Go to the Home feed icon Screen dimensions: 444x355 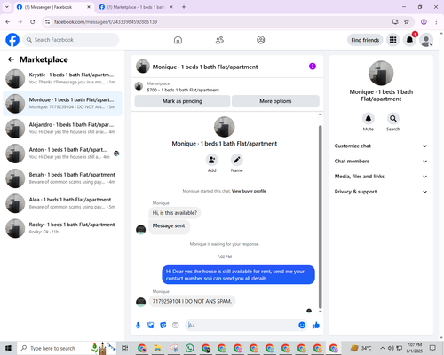[x=178, y=40]
